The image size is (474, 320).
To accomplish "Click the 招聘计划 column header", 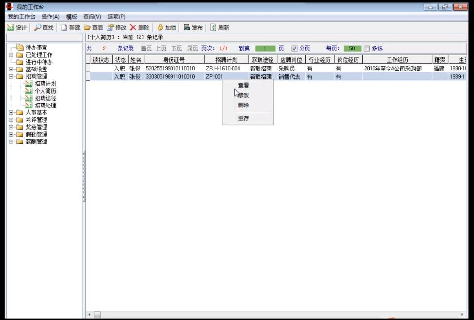I will point(226,60).
